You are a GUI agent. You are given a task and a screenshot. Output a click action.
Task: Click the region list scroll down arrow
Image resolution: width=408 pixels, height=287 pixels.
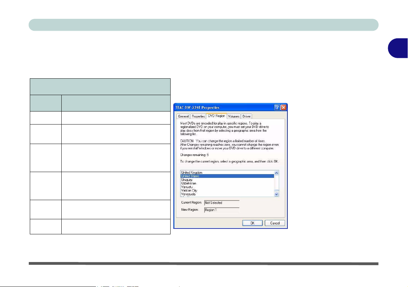(x=276, y=194)
